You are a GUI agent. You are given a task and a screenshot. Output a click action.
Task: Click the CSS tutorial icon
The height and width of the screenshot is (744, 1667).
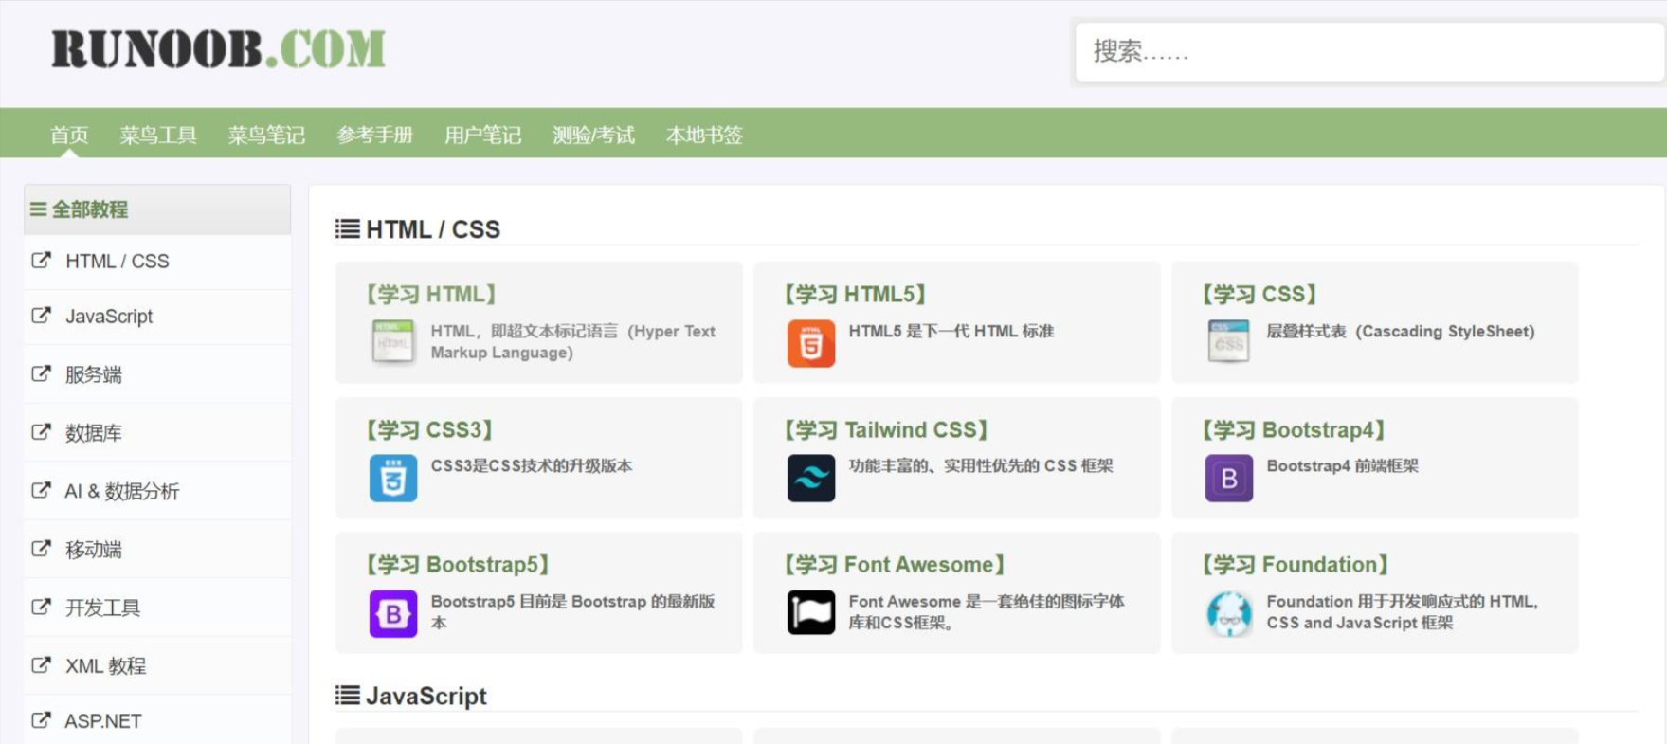(x=1228, y=341)
